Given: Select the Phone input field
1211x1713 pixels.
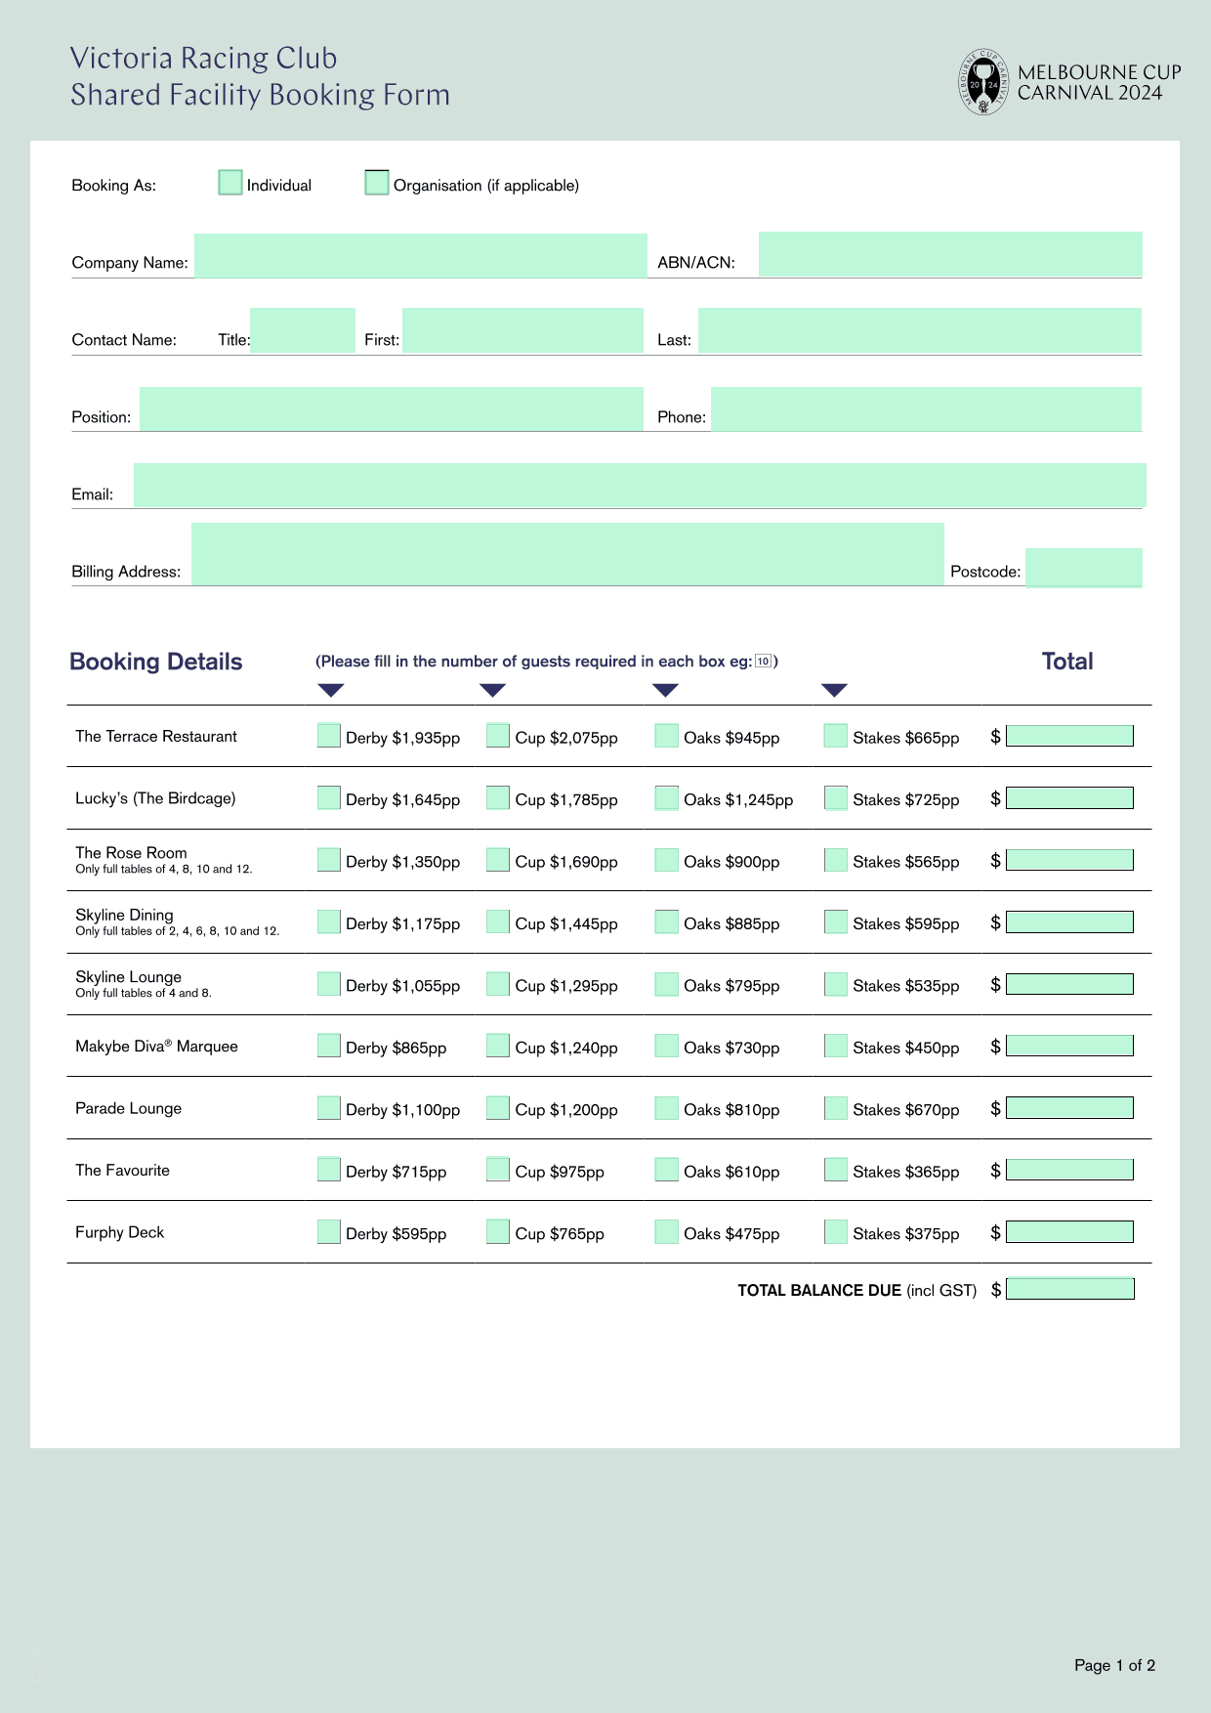Looking at the screenshot, I should point(926,408).
